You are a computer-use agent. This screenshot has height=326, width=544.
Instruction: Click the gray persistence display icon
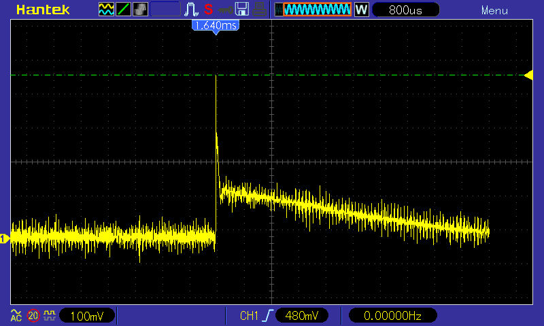point(140,10)
